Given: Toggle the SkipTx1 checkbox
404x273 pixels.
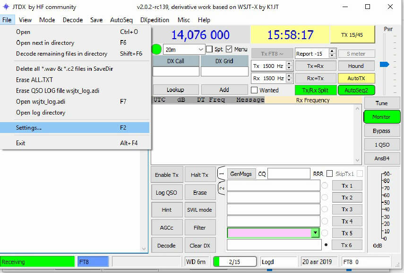Looking at the screenshot, I should click(360, 174).
